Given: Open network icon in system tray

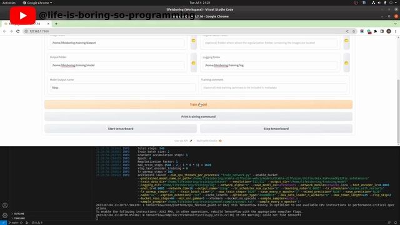Looking at the screenshot, I should click(x=373, y=2).
